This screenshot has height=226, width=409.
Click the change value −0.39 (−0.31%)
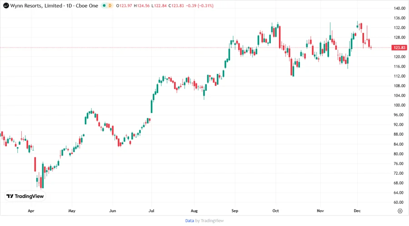tap(200, 5)
